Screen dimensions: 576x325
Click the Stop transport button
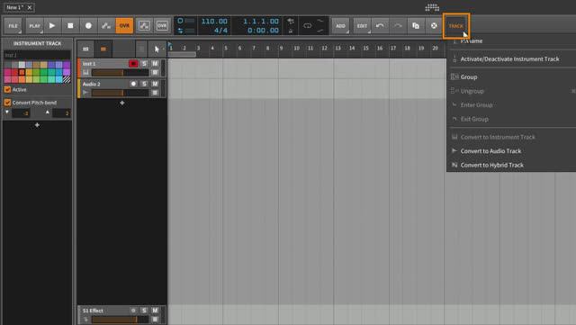click(x=70, y=26)
